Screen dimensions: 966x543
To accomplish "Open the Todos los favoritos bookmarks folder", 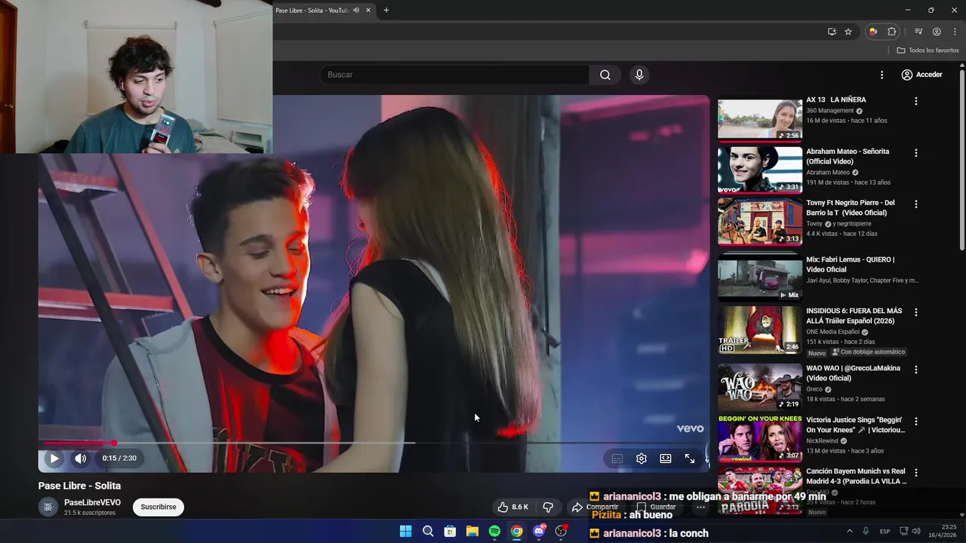I will point(928,51).
